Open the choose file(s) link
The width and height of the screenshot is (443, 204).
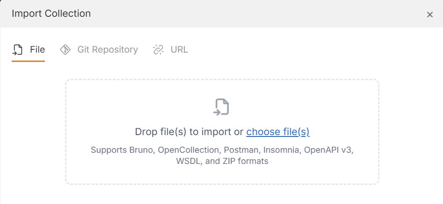[x=278, y=132]
